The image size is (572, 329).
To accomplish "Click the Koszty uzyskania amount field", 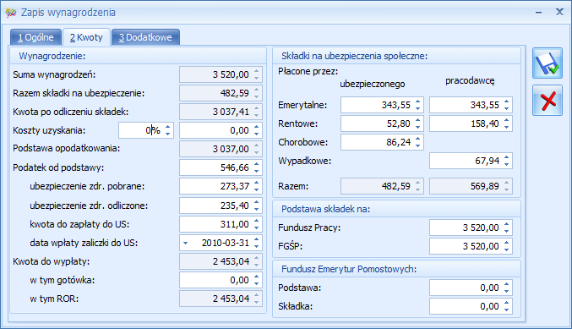I will coord(221,130).
